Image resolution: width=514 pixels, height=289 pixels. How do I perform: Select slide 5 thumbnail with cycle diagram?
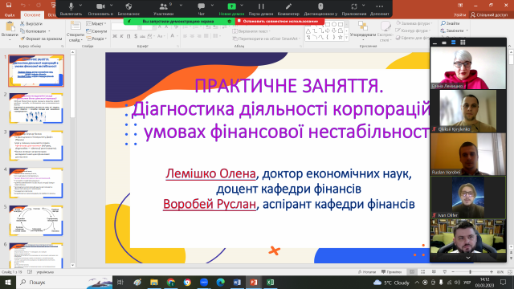coord(36,221)
